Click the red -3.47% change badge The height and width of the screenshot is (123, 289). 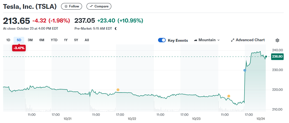(x=19, y=48)
